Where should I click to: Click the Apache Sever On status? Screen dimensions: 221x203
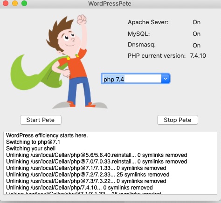tap(196, 22)
